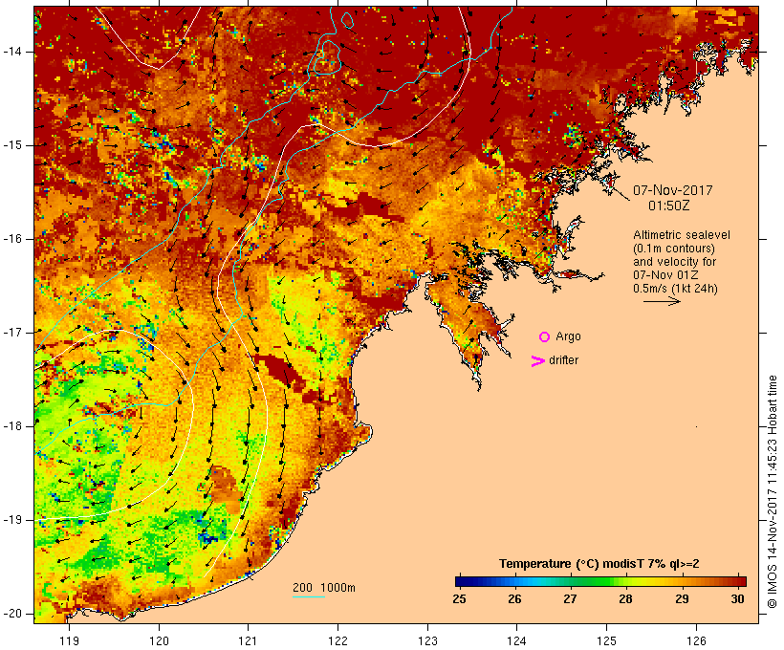Click latitude axis label -17
Viewport: 784px width, 650px height.
click(12, 333)
